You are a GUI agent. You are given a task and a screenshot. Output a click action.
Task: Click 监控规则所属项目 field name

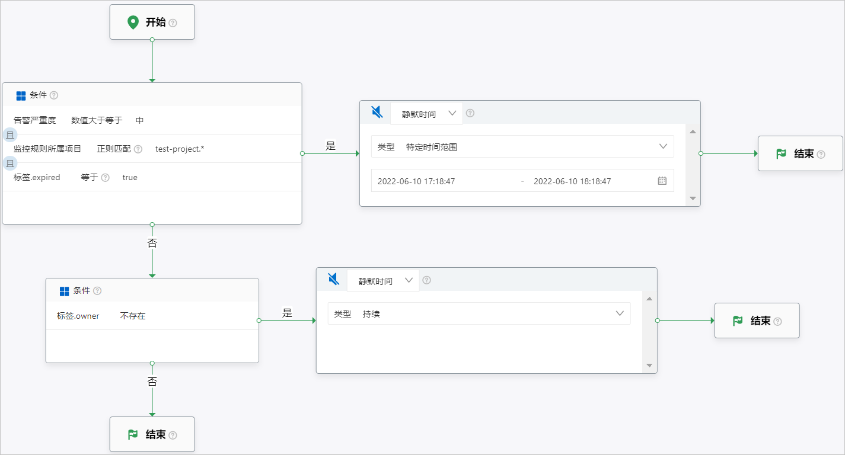coord(47,149)
